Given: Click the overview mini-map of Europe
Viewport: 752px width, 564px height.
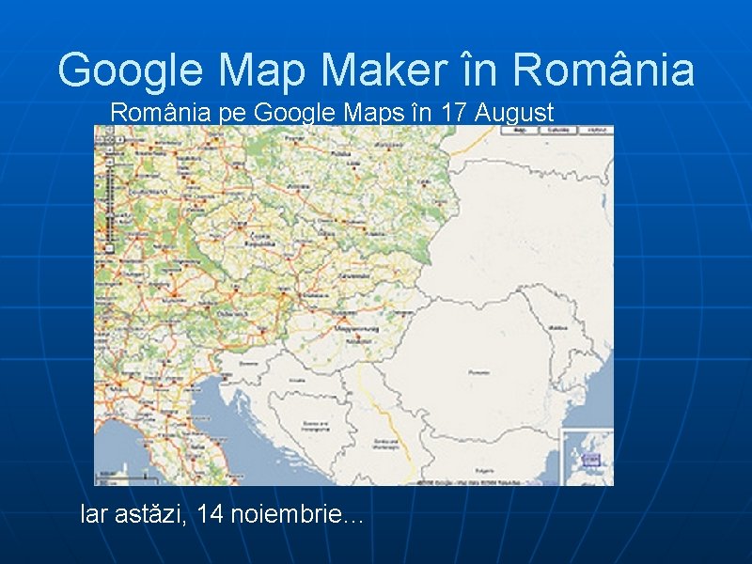Looking at the screenshot, I should coord(588,458).
